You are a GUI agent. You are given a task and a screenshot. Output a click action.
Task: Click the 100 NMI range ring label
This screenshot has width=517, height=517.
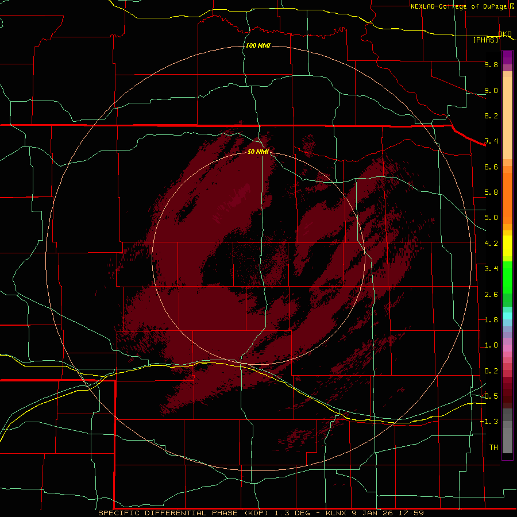pyautogui.click(x=258, y=45)
